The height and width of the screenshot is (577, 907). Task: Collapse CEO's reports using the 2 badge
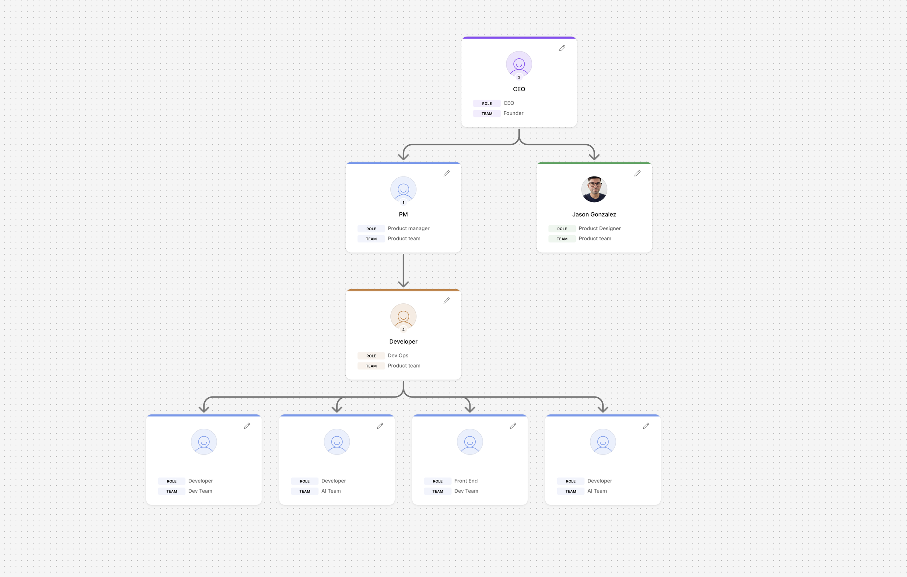(x=519, y=77)
